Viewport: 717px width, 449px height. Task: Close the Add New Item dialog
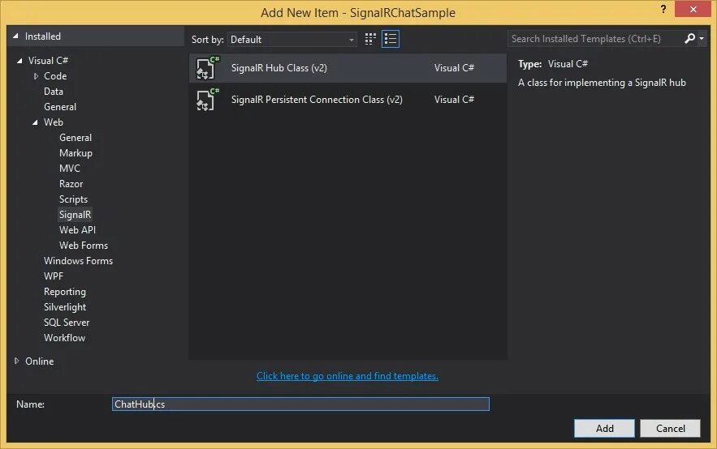[693, 9]
